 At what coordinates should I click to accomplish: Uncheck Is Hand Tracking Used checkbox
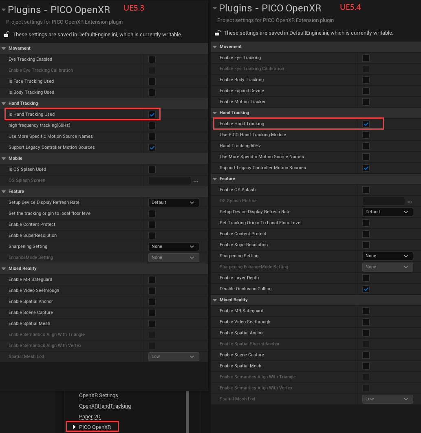tap(152, 115)
